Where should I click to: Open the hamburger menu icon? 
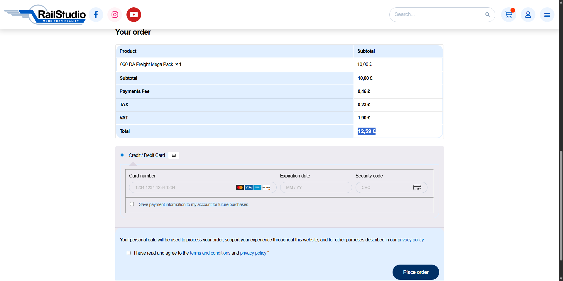[547, 15]
